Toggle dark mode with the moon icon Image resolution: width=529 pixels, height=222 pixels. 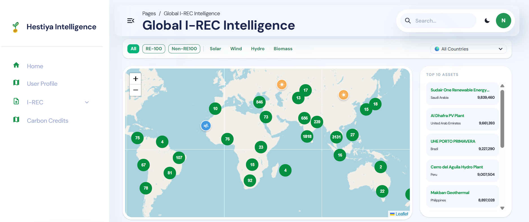coord(487,21)
